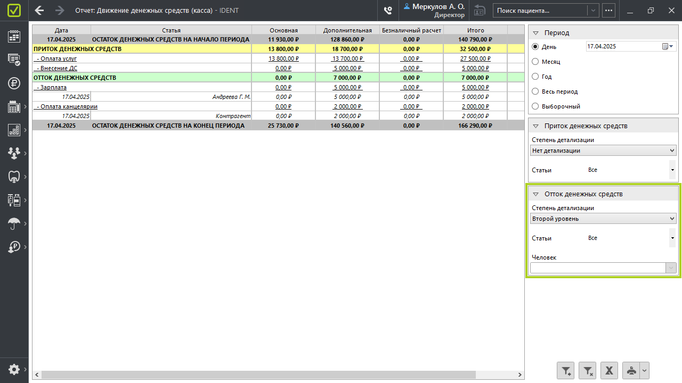This screenshot has width=682, height=383.
Task: Open Второй уровень detail dropdown
Action: tap(603, 219)
